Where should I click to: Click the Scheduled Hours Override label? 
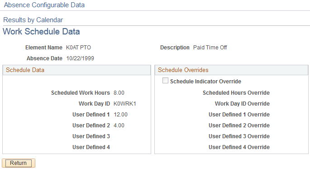tap(236, 93)
